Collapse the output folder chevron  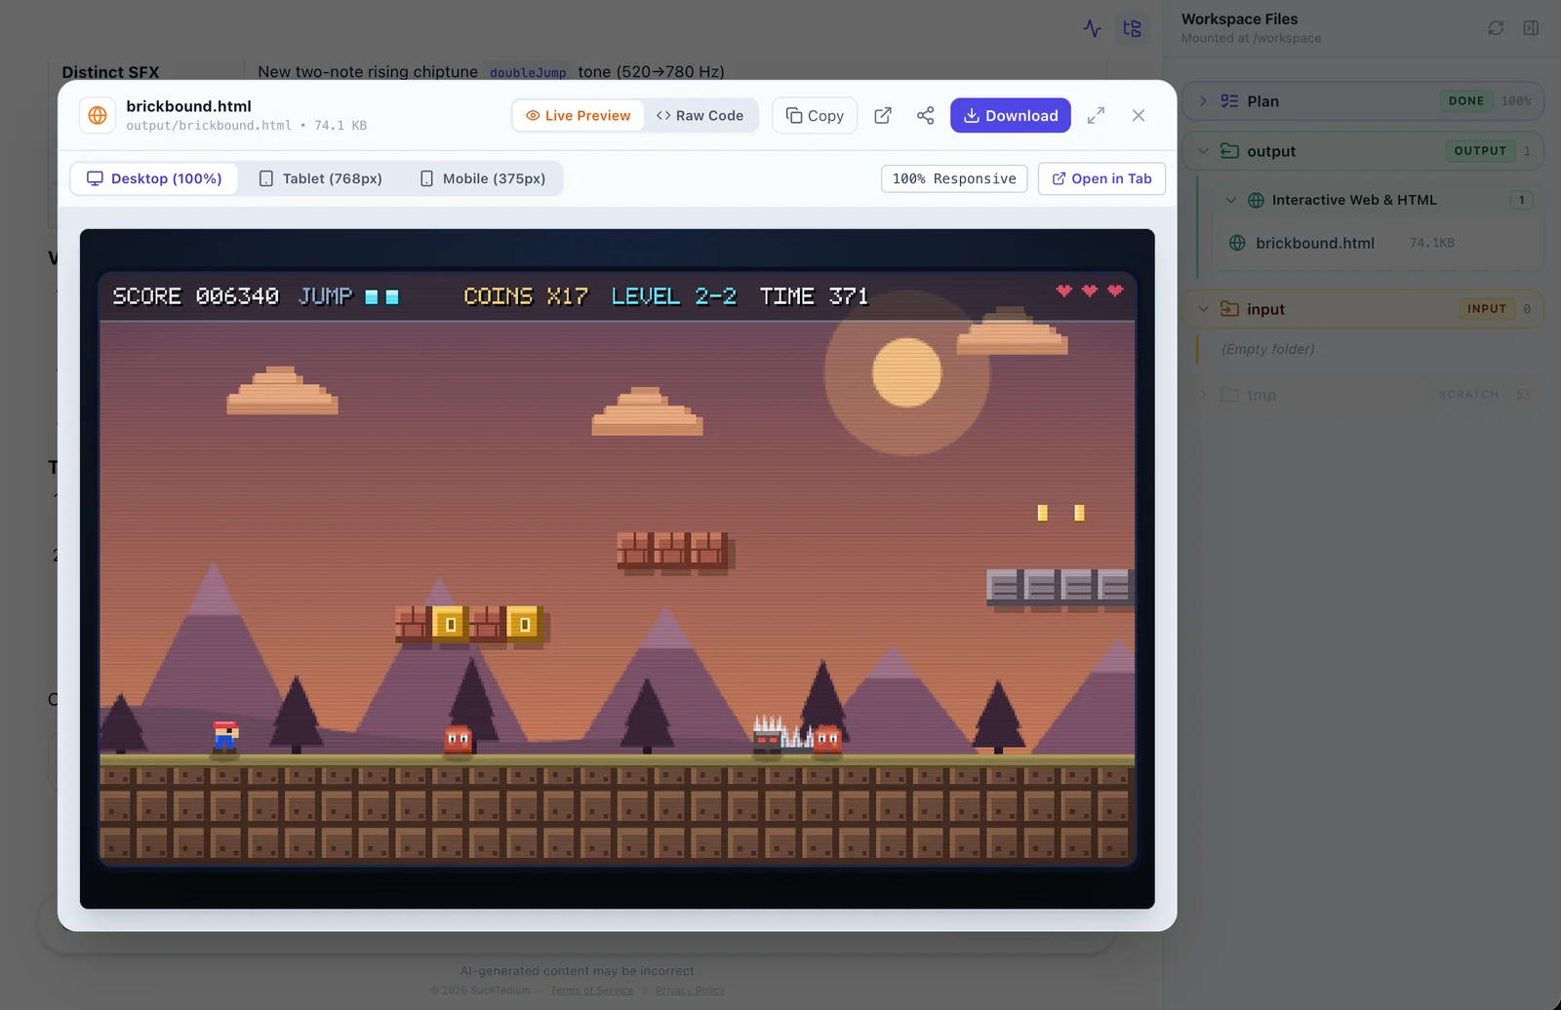click(1203, 151)
